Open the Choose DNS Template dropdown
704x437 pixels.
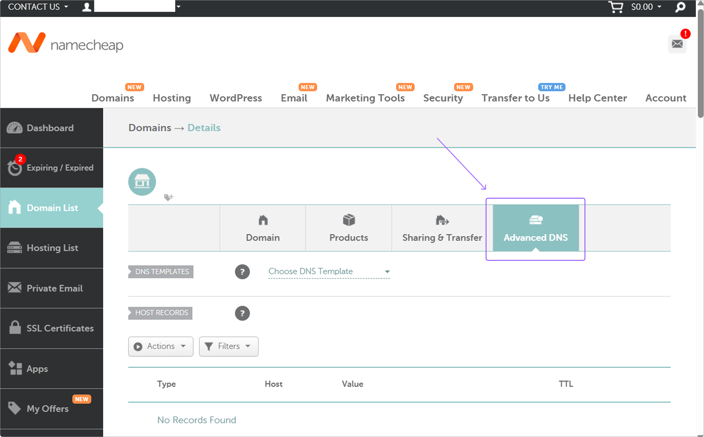tap(329, 271)
